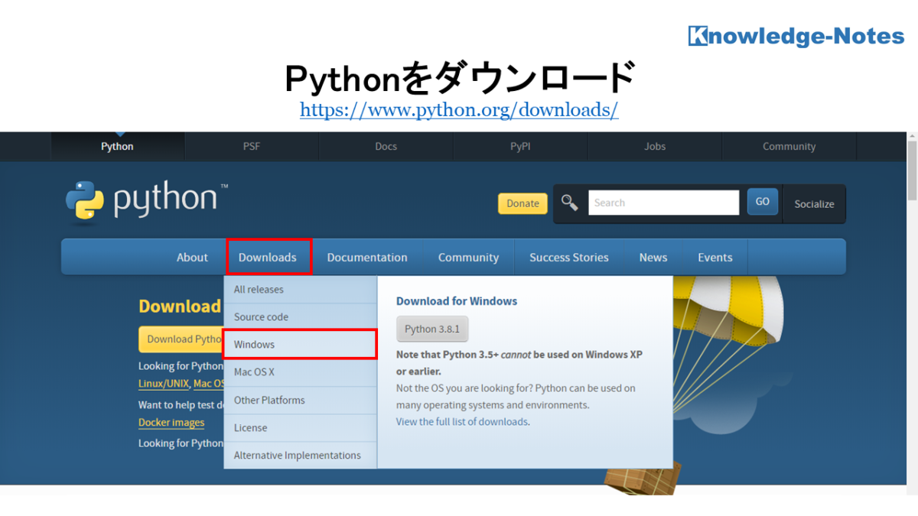Open the Python tab in top bar
The width and height of the screenshot is (918, 516).
[x=117, y=146]
